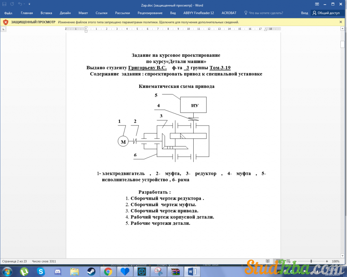The image size is (347, 277).
Task: Click the zoom in plus button
Action: coord(327,261)
